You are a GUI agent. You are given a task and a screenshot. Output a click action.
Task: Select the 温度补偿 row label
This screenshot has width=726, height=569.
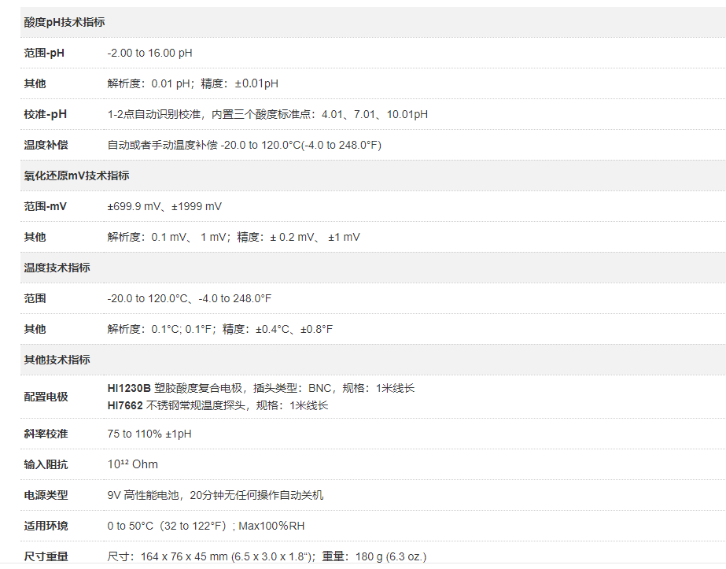coord(46,145)
